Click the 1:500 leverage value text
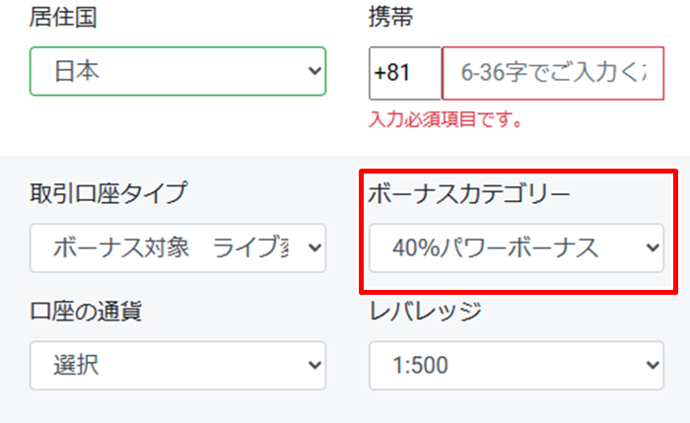 (x=421, y=366)
